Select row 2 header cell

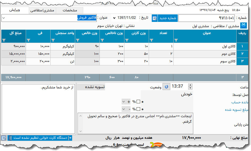(242, 54)
